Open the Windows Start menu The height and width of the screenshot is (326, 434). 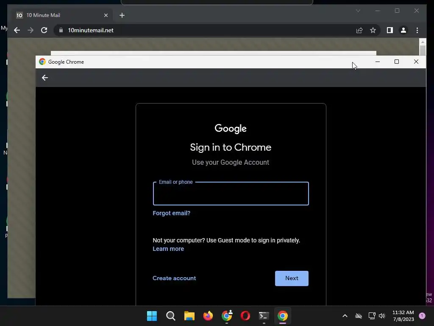point(152,316)
